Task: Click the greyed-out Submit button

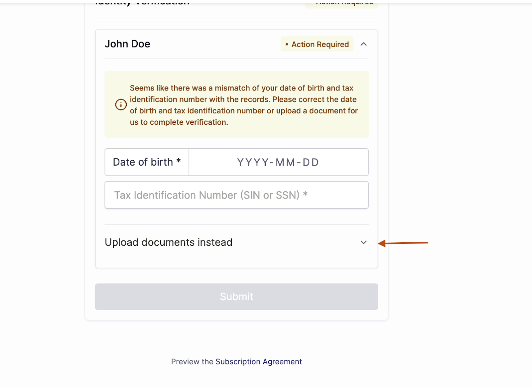Action: click(x=236, y=297)
